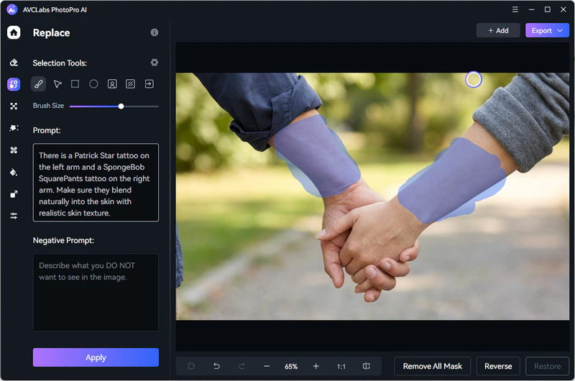Open the adjustment sliders tool in sidebar
Screen dimensions: 575x381
tap(14, 216)
